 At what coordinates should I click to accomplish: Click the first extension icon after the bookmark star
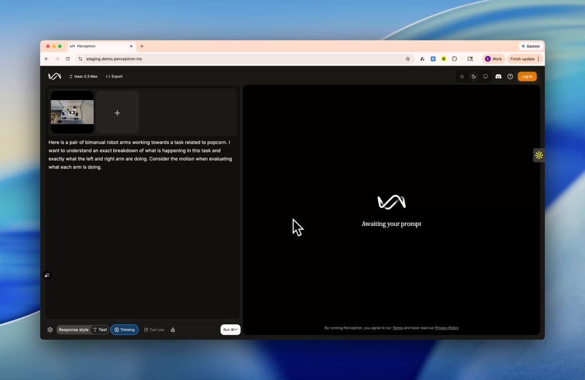click(x=422, y=58)
